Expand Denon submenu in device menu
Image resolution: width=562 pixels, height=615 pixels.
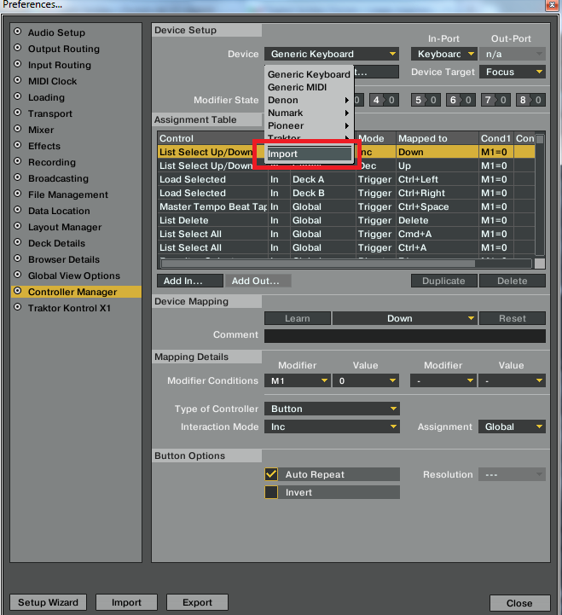click(309, 100)
